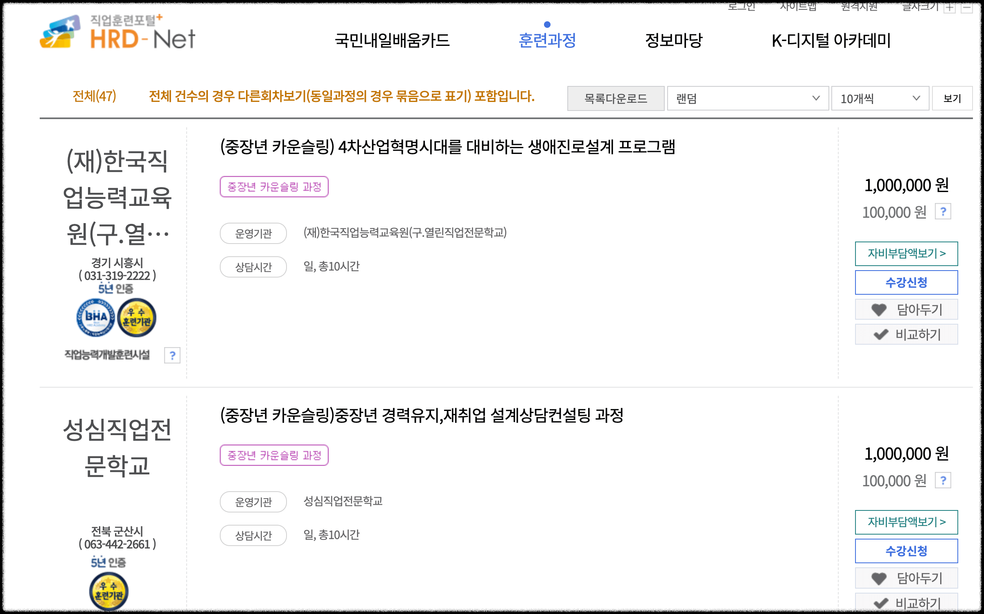Click the BHA certification badge
This screenshot has width=984, height=614.
coord(96,317)
